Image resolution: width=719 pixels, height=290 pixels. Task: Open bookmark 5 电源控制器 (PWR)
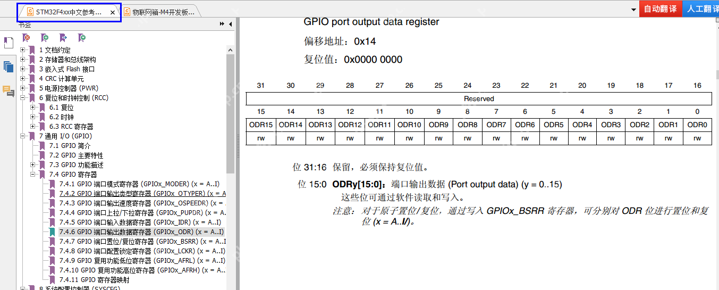pos(69,88)
